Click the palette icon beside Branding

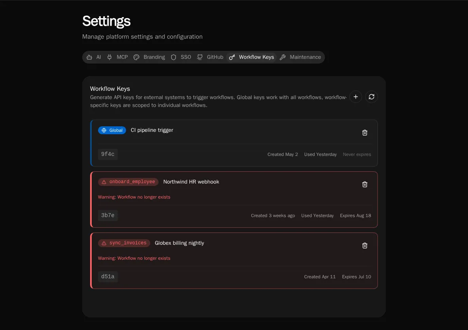136,57
